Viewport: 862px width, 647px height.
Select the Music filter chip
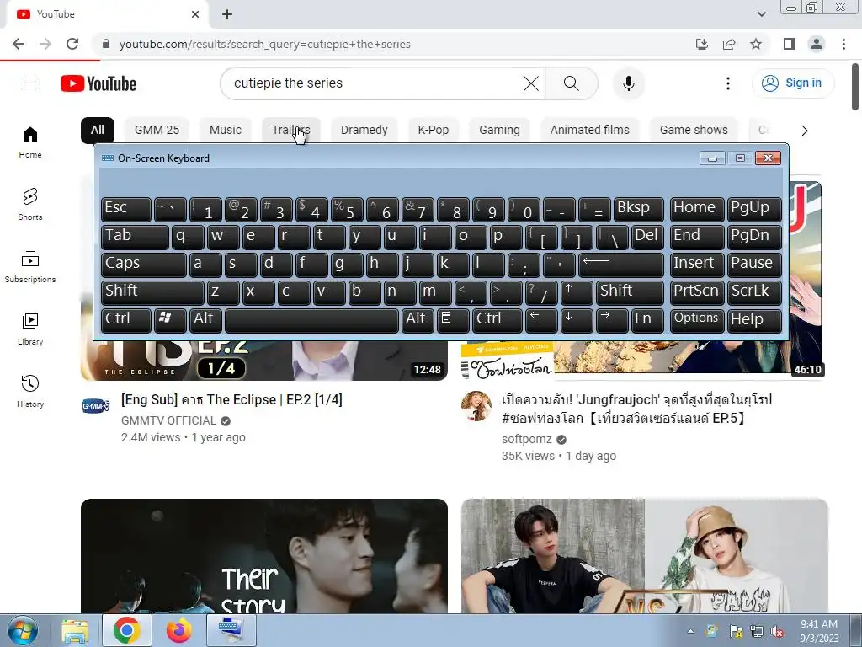click(x=226, y=130)
